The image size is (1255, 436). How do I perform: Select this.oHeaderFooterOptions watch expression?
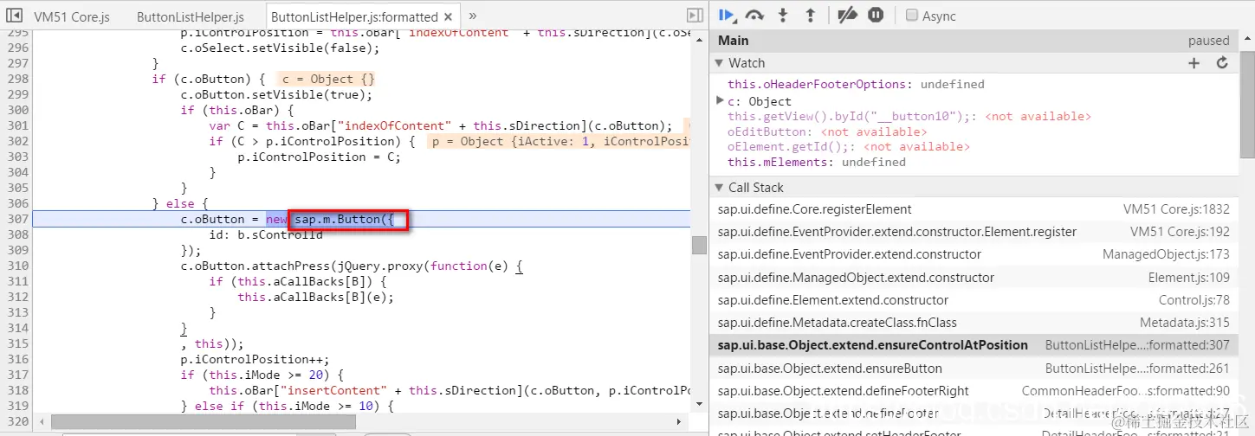tap(856, 84)
